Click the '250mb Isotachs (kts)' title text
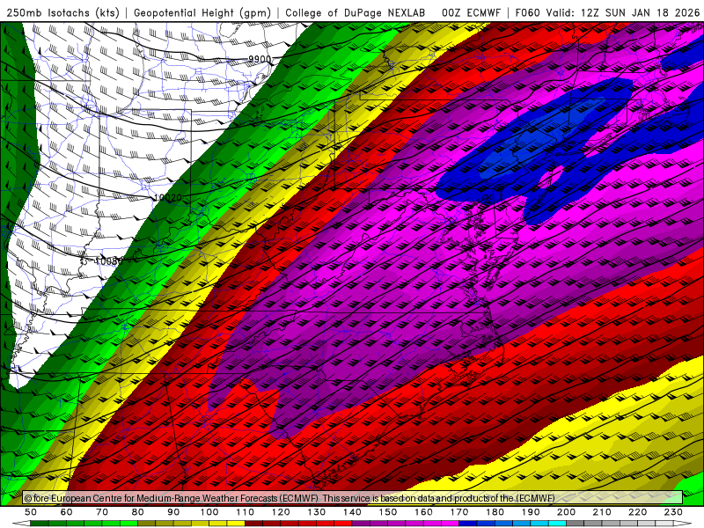 coord(63,12)
